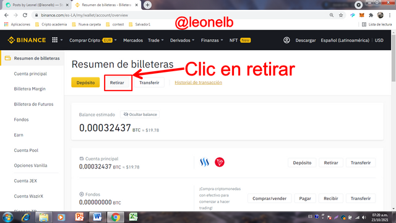Click the Steem coin icon
Image resolution: width=396 pixels, height=223 pixels.
click(x=205, y=162)
